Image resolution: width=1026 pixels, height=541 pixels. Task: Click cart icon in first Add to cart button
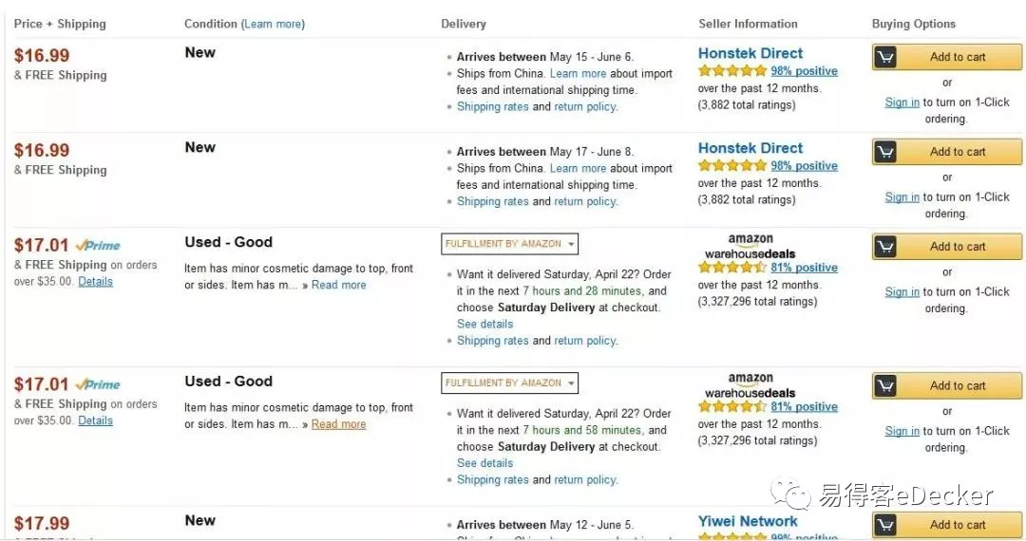click(885, 57)
